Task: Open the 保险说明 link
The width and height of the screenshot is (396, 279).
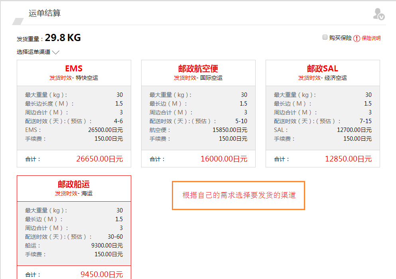Action: pos(371,38)
